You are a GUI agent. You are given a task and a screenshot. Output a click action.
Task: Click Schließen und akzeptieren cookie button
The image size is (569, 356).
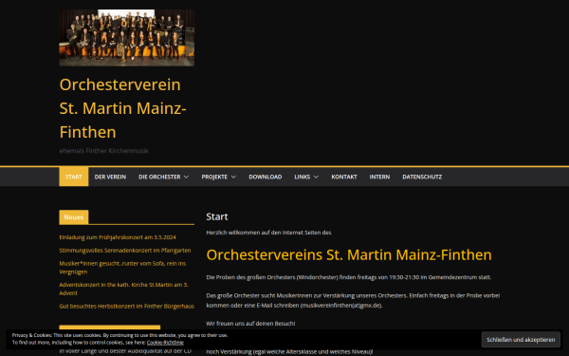(521, 340)
